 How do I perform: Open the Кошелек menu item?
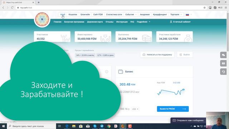coord(73,14)
